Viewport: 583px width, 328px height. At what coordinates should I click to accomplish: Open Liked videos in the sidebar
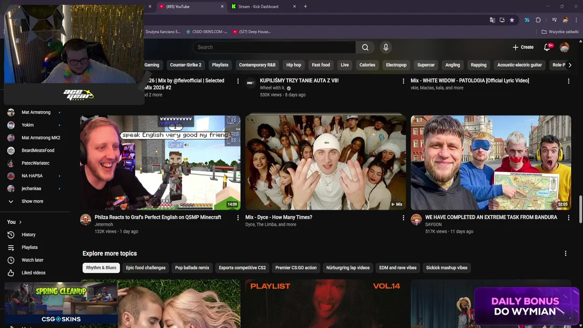33,273
